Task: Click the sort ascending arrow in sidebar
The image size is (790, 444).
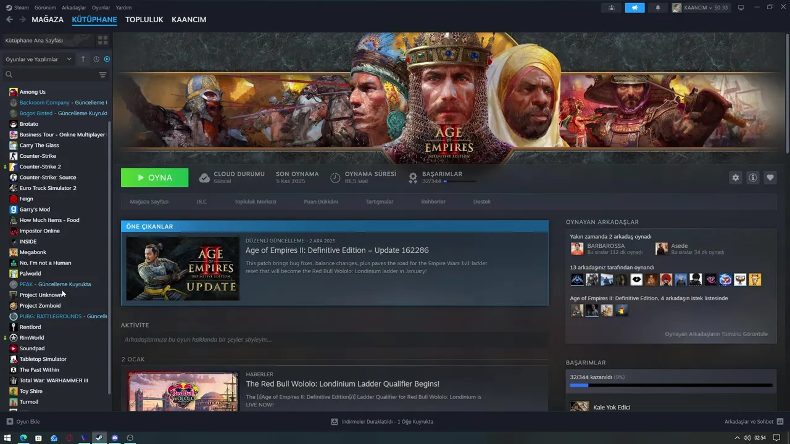Action: pyautogui.click(x=83, y=59)
